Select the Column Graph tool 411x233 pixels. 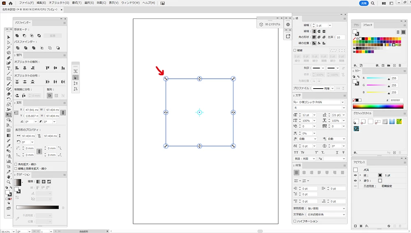[8, 161]
